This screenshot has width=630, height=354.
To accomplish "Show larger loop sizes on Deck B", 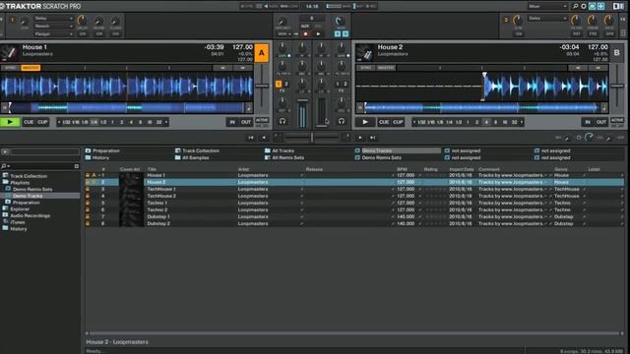I will [522, 122].
